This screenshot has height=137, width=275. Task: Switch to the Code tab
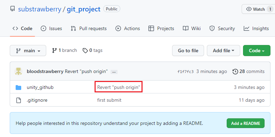click(23, 28)
